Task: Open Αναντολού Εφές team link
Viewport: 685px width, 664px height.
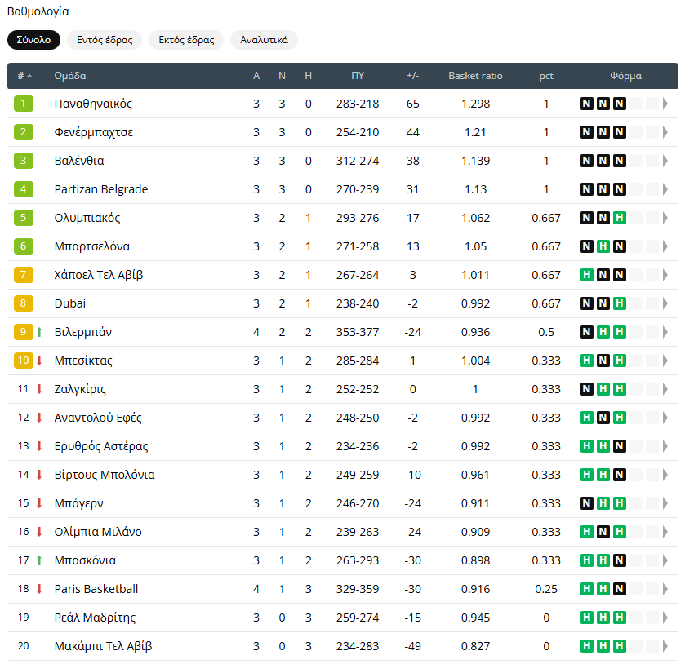Action: pos(98,418)
